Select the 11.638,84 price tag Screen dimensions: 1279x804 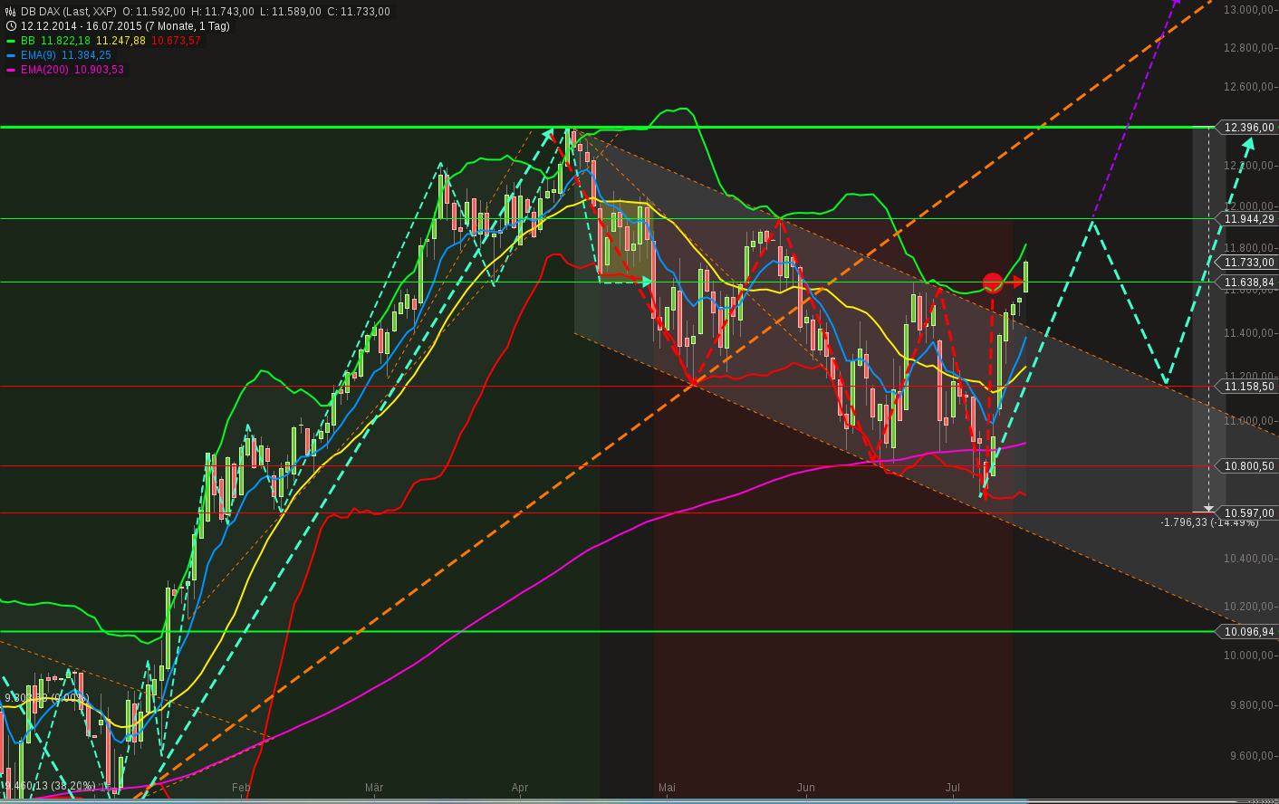(1247, 282)
